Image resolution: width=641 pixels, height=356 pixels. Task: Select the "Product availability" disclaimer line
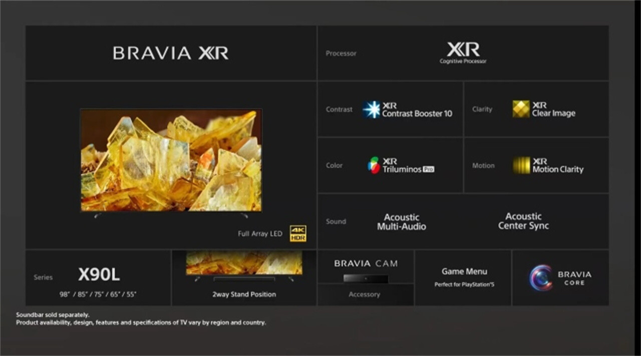pos(141,323)
